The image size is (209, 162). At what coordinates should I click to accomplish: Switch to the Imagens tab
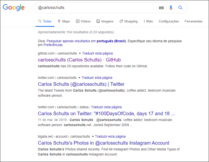coord(105,21)
